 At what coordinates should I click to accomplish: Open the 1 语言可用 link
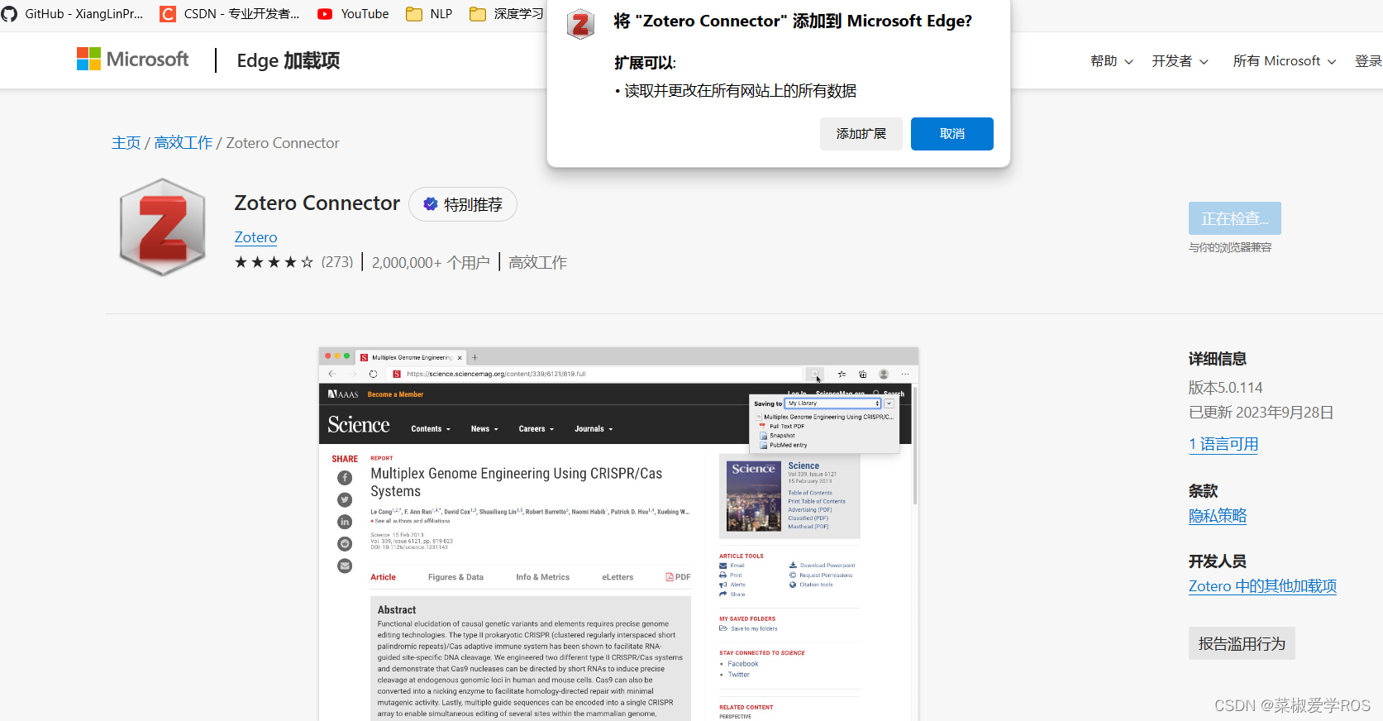[x=1223, y=444]
